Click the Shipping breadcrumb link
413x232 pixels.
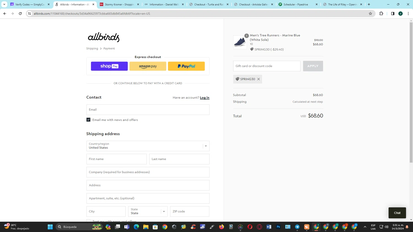[x=92, y=48]
